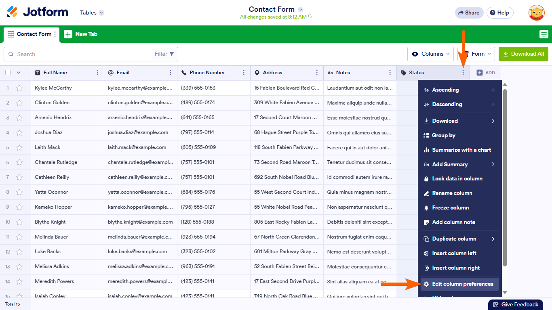This screenshot has height=310, width=552.
Task: Expand the Tables dropdown
Action: 92,13
